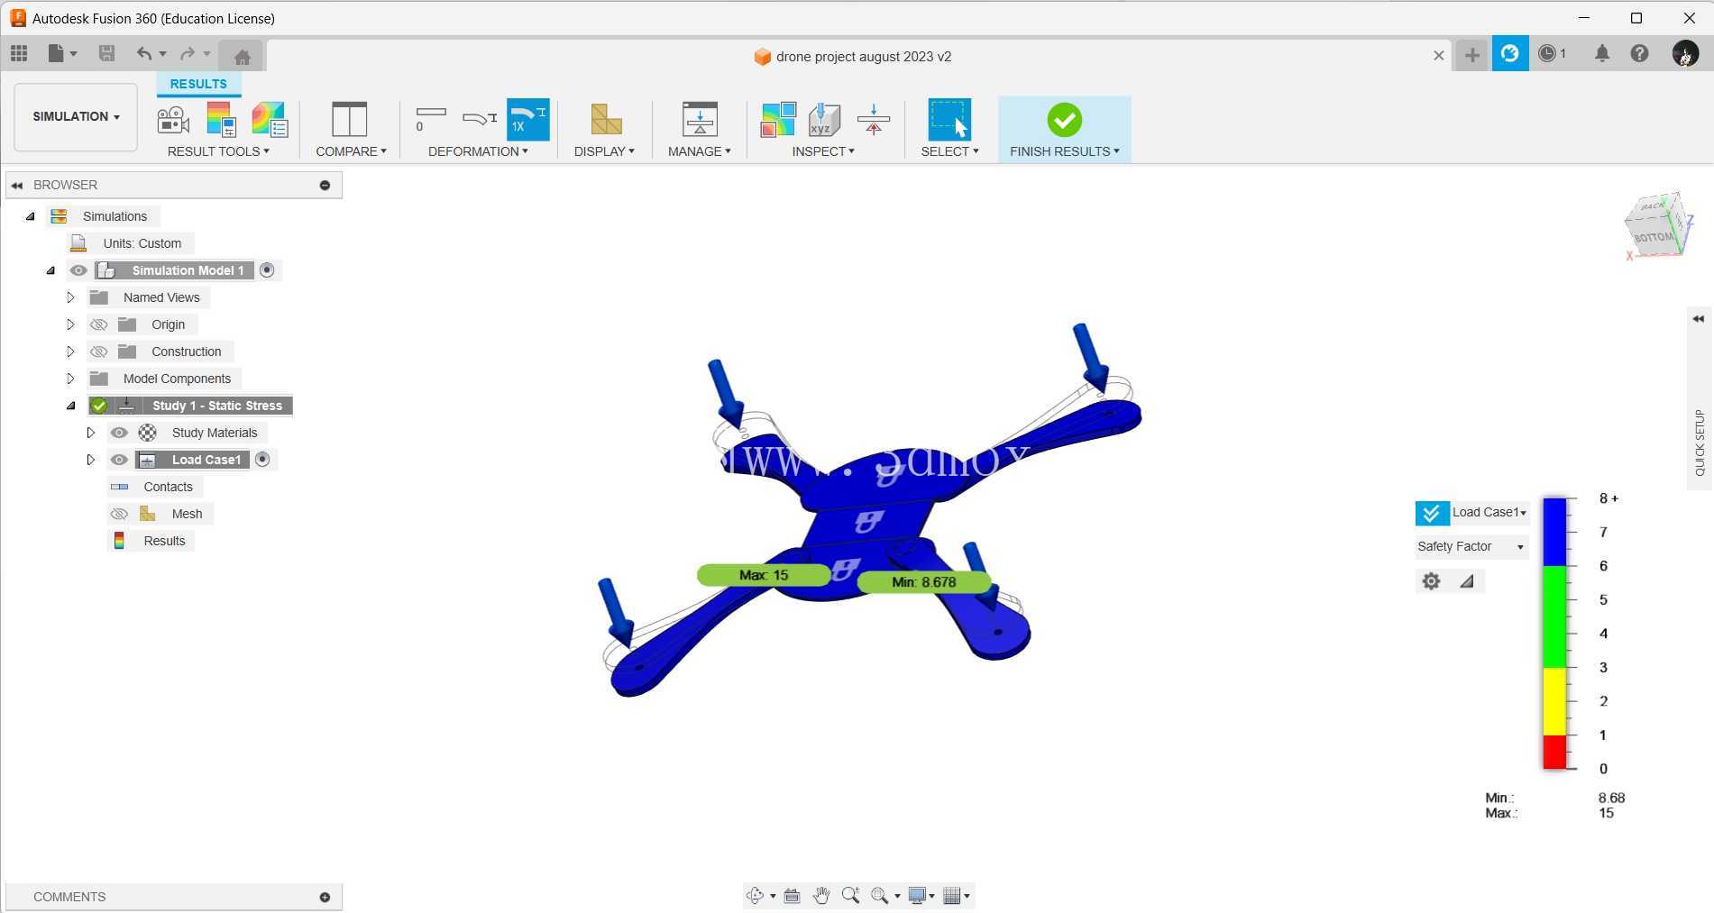Click the Display mesh blocks icon
The height and width of the screenshot is (913, 1714).
(605, 119)
